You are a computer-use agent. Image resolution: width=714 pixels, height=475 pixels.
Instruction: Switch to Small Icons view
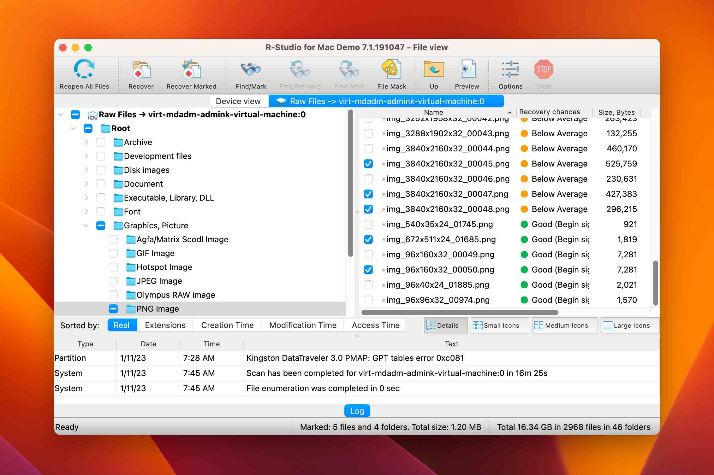[500, 325]
